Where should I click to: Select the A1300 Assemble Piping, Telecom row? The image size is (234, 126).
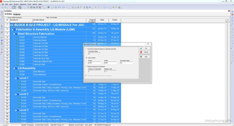65,91
